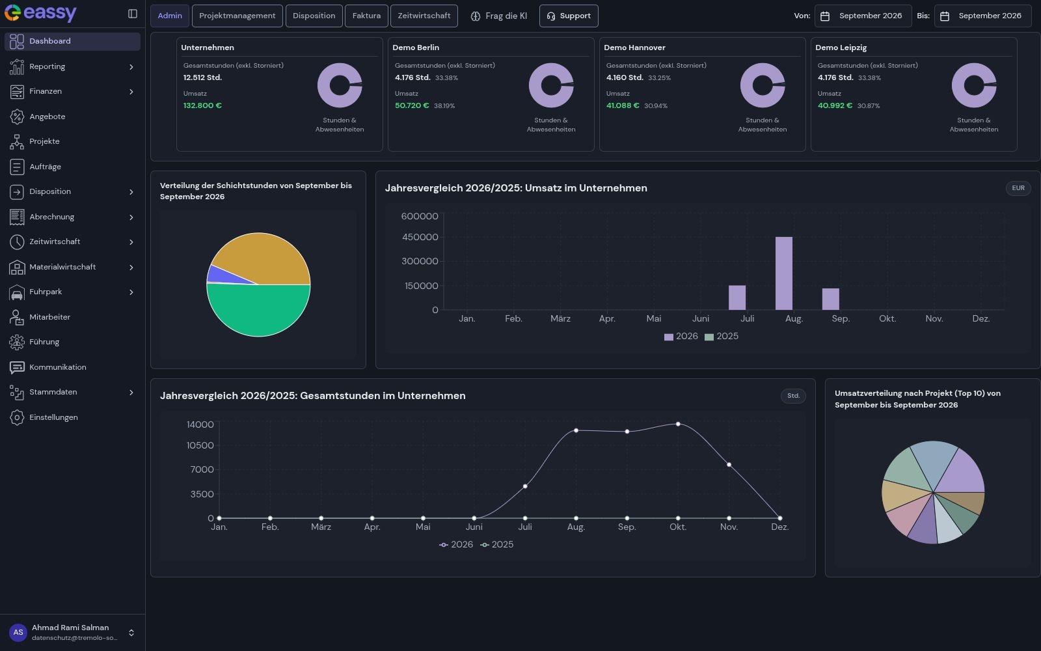Open the Dashboard menu entry
Image resolution: width=1041 pixels, height=651 pixels.
(72, 41)
